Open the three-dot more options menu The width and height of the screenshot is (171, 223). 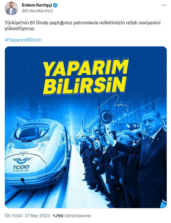point(164,5)
